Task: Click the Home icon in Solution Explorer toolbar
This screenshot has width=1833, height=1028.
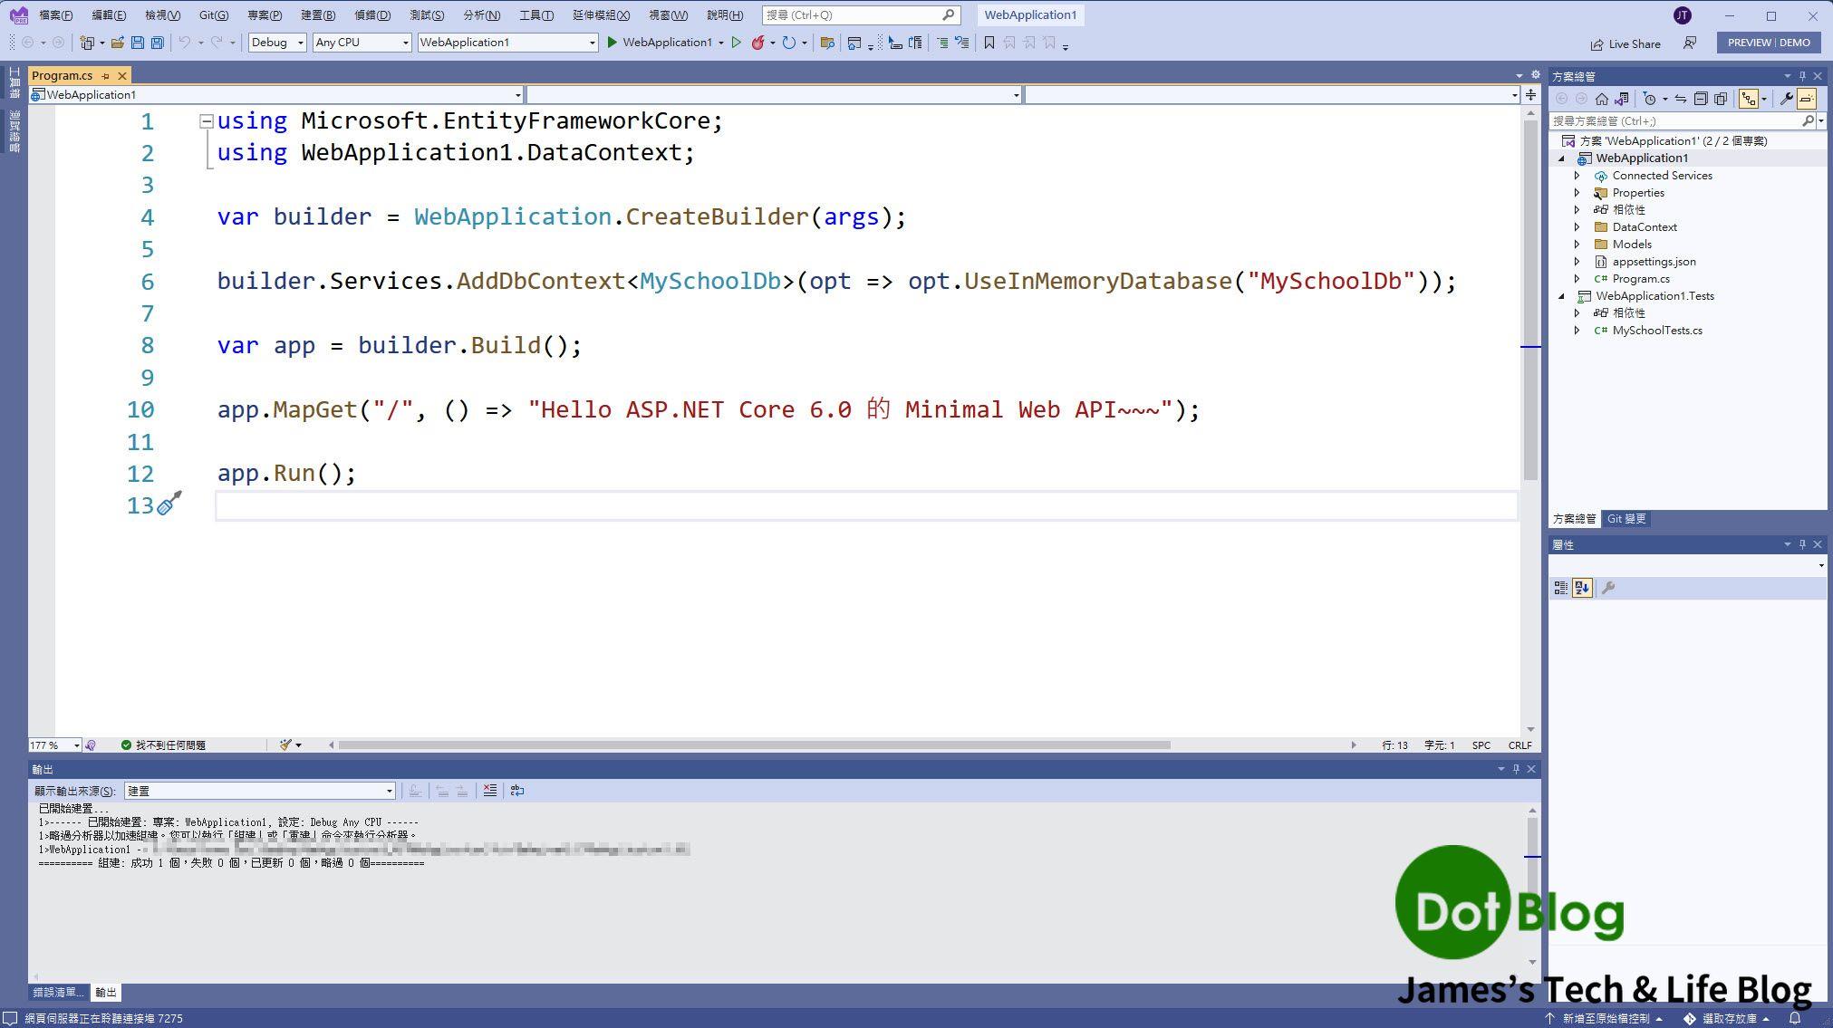Action: [1601, 100]
